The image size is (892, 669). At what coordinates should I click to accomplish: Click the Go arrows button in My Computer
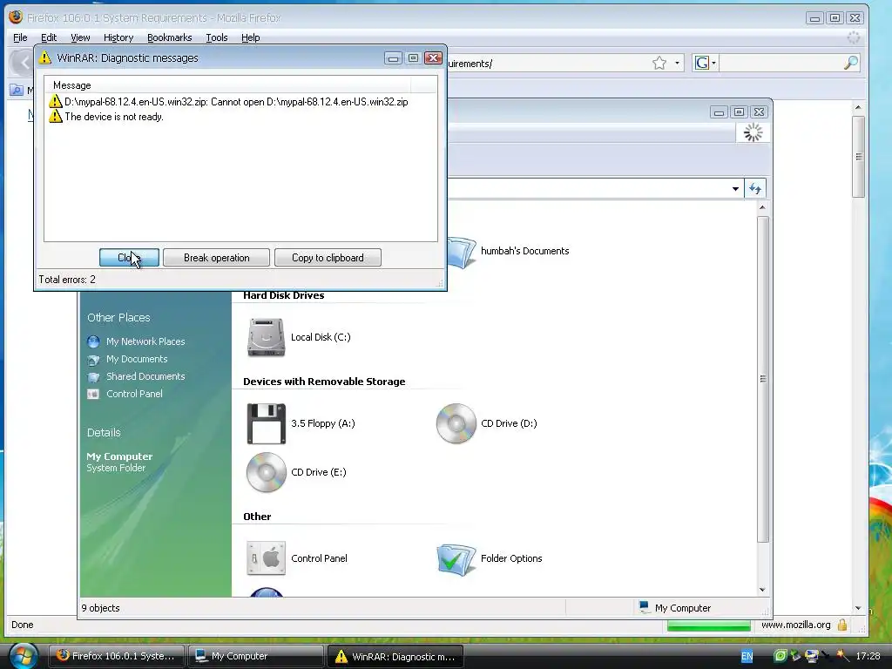tap(755, 189)
